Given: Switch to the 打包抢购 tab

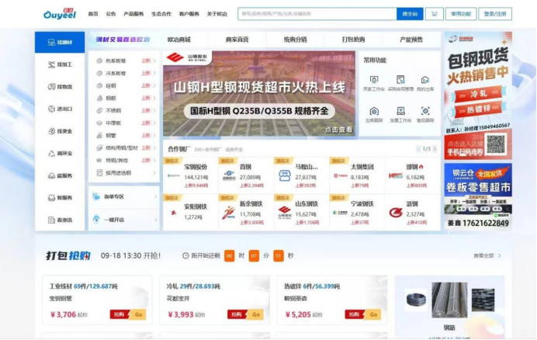Looking at the screenshot, I should coord(353,40).
